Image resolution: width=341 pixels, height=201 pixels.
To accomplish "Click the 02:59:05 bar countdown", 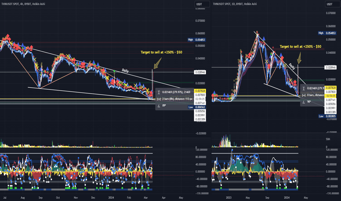I will click(200, 99).
